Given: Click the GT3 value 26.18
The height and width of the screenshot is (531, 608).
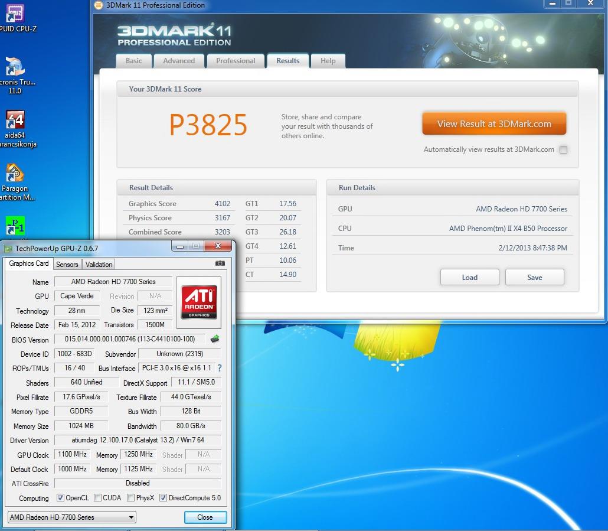Looking at the screenshot, I should pos(287,232).
